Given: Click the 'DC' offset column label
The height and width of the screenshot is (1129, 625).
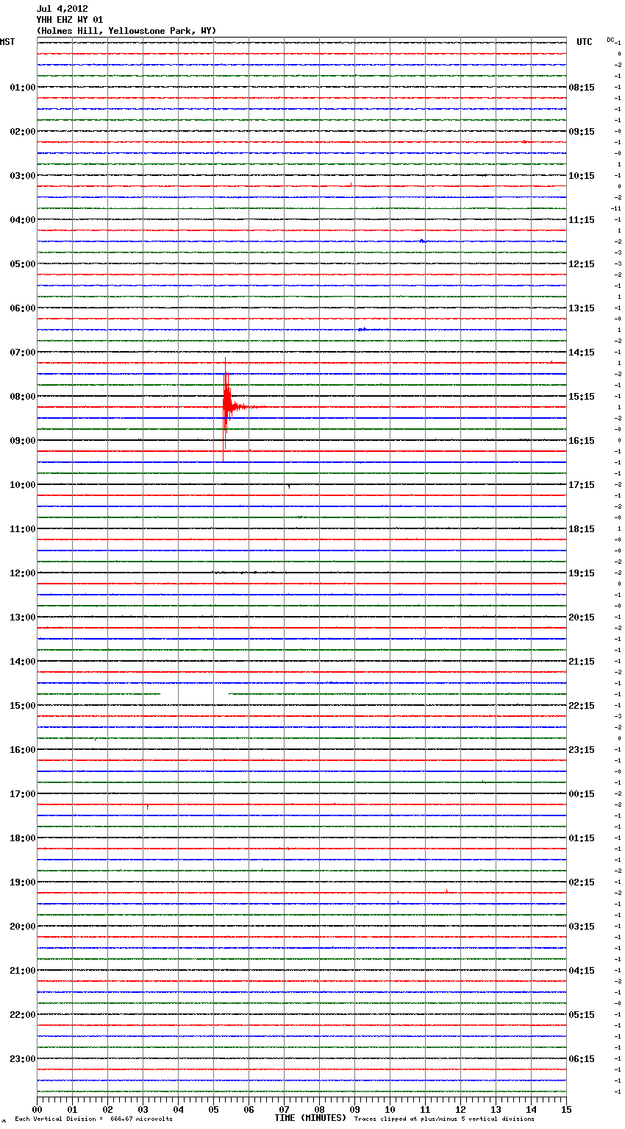Looking at the screenshot, I should (x=610, y=40).
